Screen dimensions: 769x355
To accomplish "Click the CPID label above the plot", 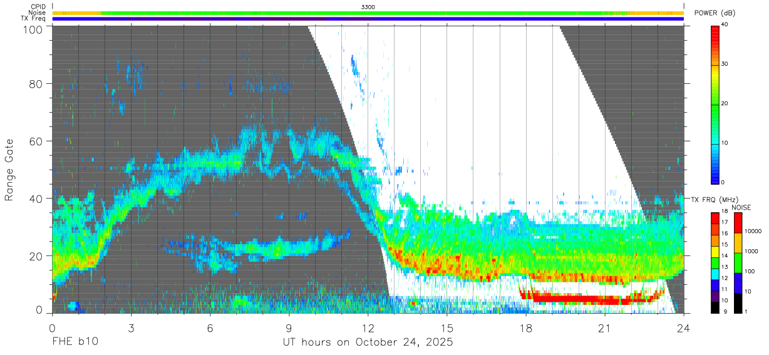I will 39,7.
